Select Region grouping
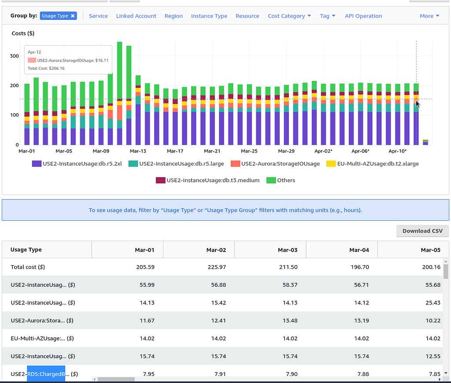The width and height of the screenshot is (451, 383). coord(174,16)
